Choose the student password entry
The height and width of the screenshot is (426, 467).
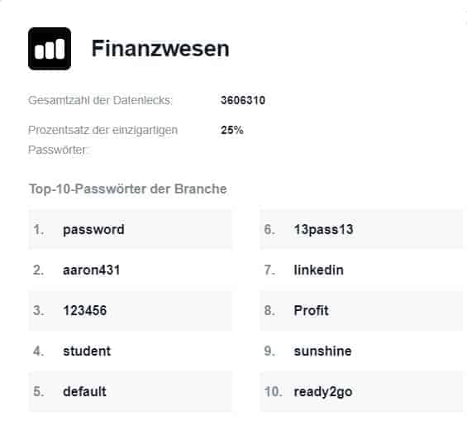[130, 352]
